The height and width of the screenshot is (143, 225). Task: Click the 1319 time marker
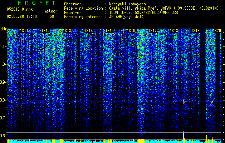click(x=195, y=31)
